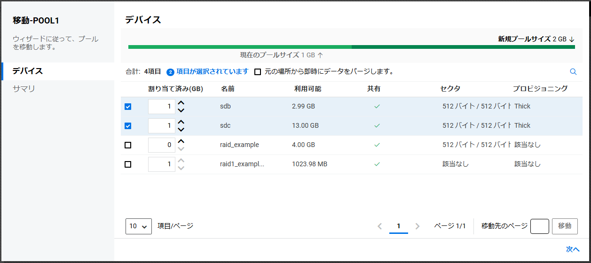
Task: Open the items per page dropdown
Action: click(139, 226)
